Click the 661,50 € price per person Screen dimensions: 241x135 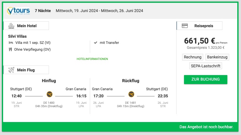coord(199,41)
